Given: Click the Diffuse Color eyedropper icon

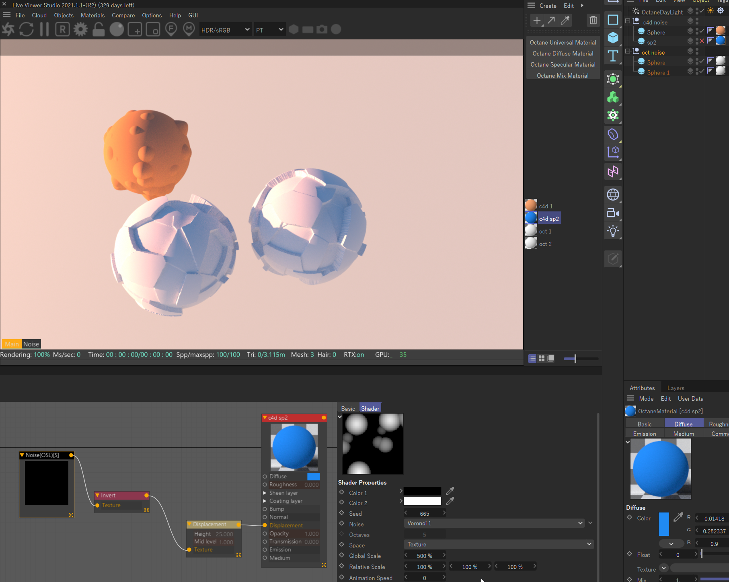Looking at the screenshot, I should (678, 517).
